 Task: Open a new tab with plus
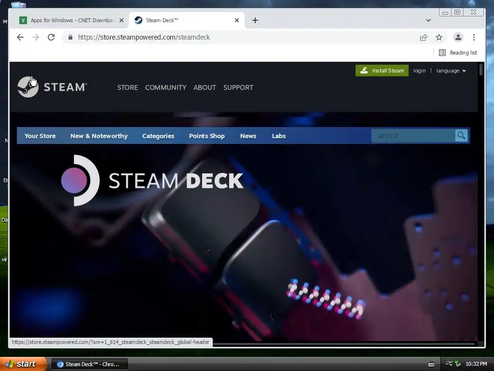pos(255,20)
